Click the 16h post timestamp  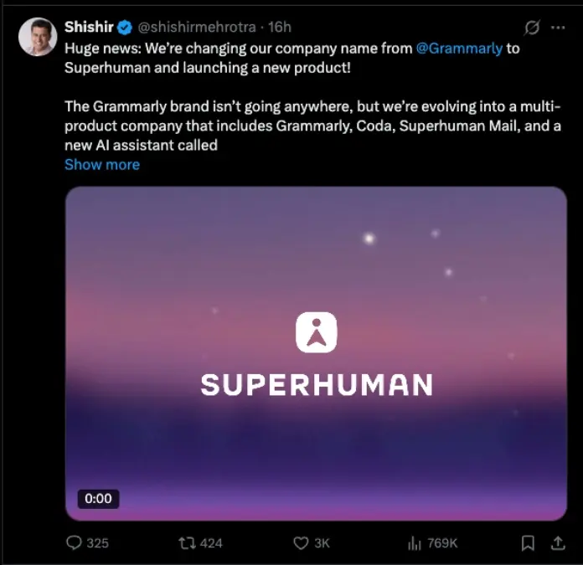[279, 28]
